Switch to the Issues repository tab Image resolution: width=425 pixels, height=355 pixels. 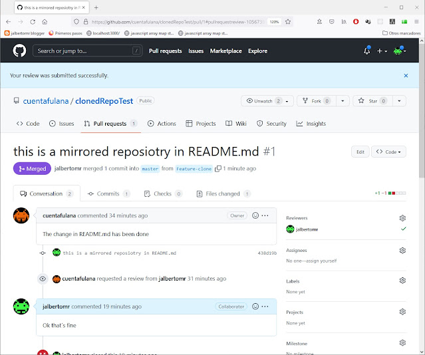[62, 124]
